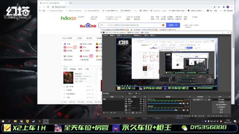This screenshot has height=134, width=239.
Task: Toggle lock on CFHD source
Action: tap(144, 103)
